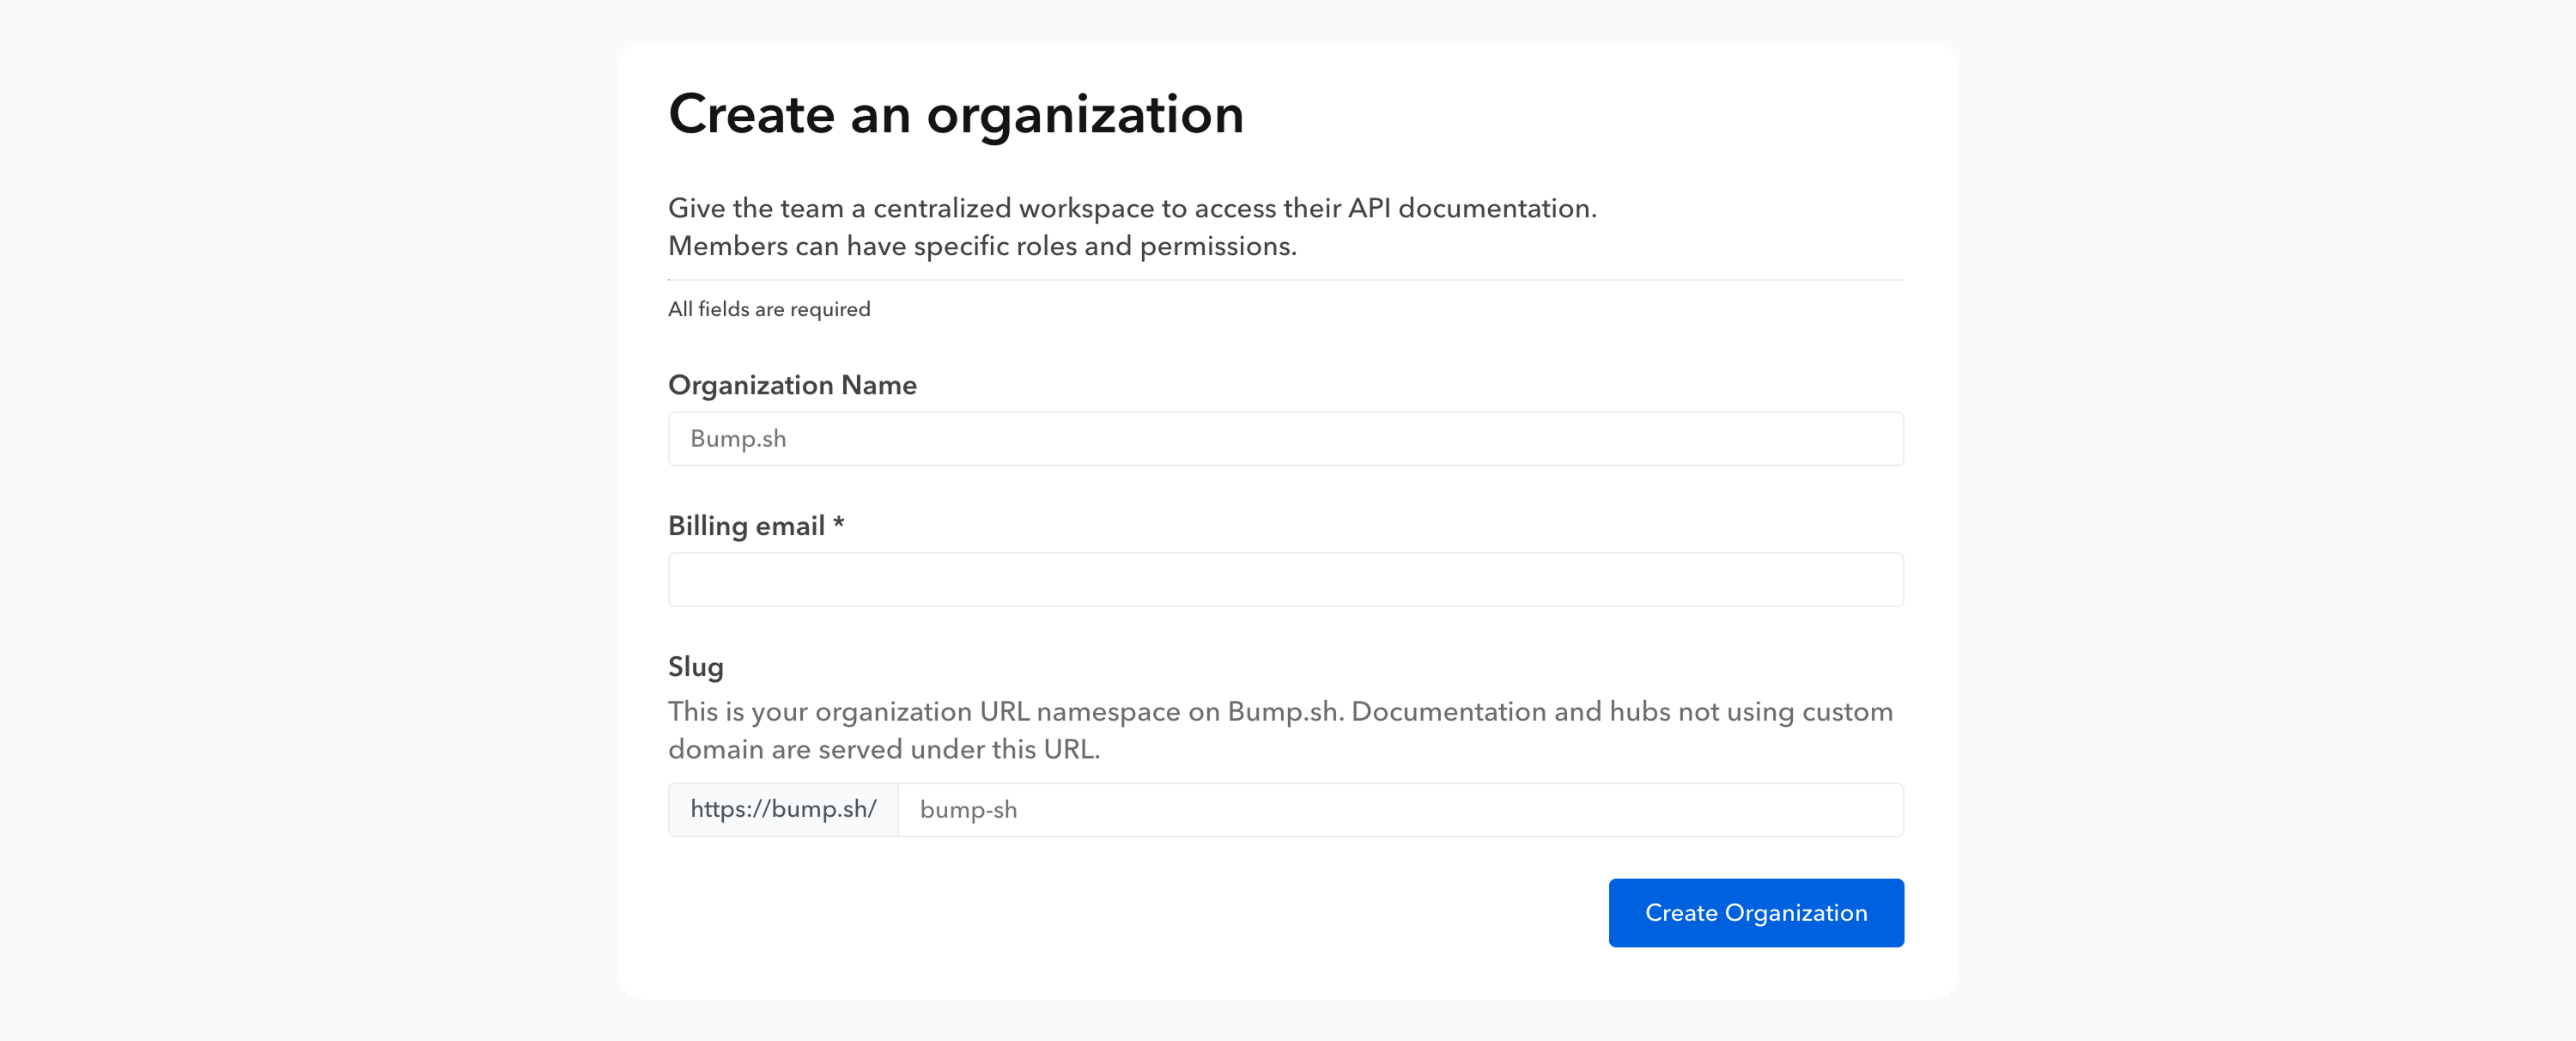The height and width of the screenshot is (1041, 2576).
Task: Click the Create an organization heading
Action: [x=955, y=114]
